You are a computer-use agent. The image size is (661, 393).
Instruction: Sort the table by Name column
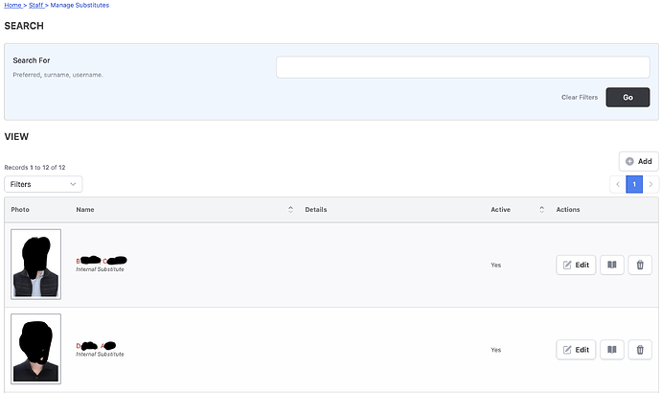pyautogui.click(x=290, y=210)
